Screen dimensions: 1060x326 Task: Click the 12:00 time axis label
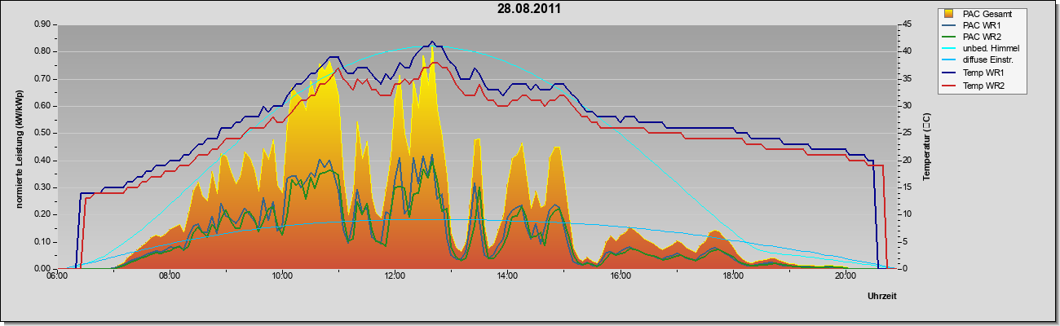[x=395, y=275]
